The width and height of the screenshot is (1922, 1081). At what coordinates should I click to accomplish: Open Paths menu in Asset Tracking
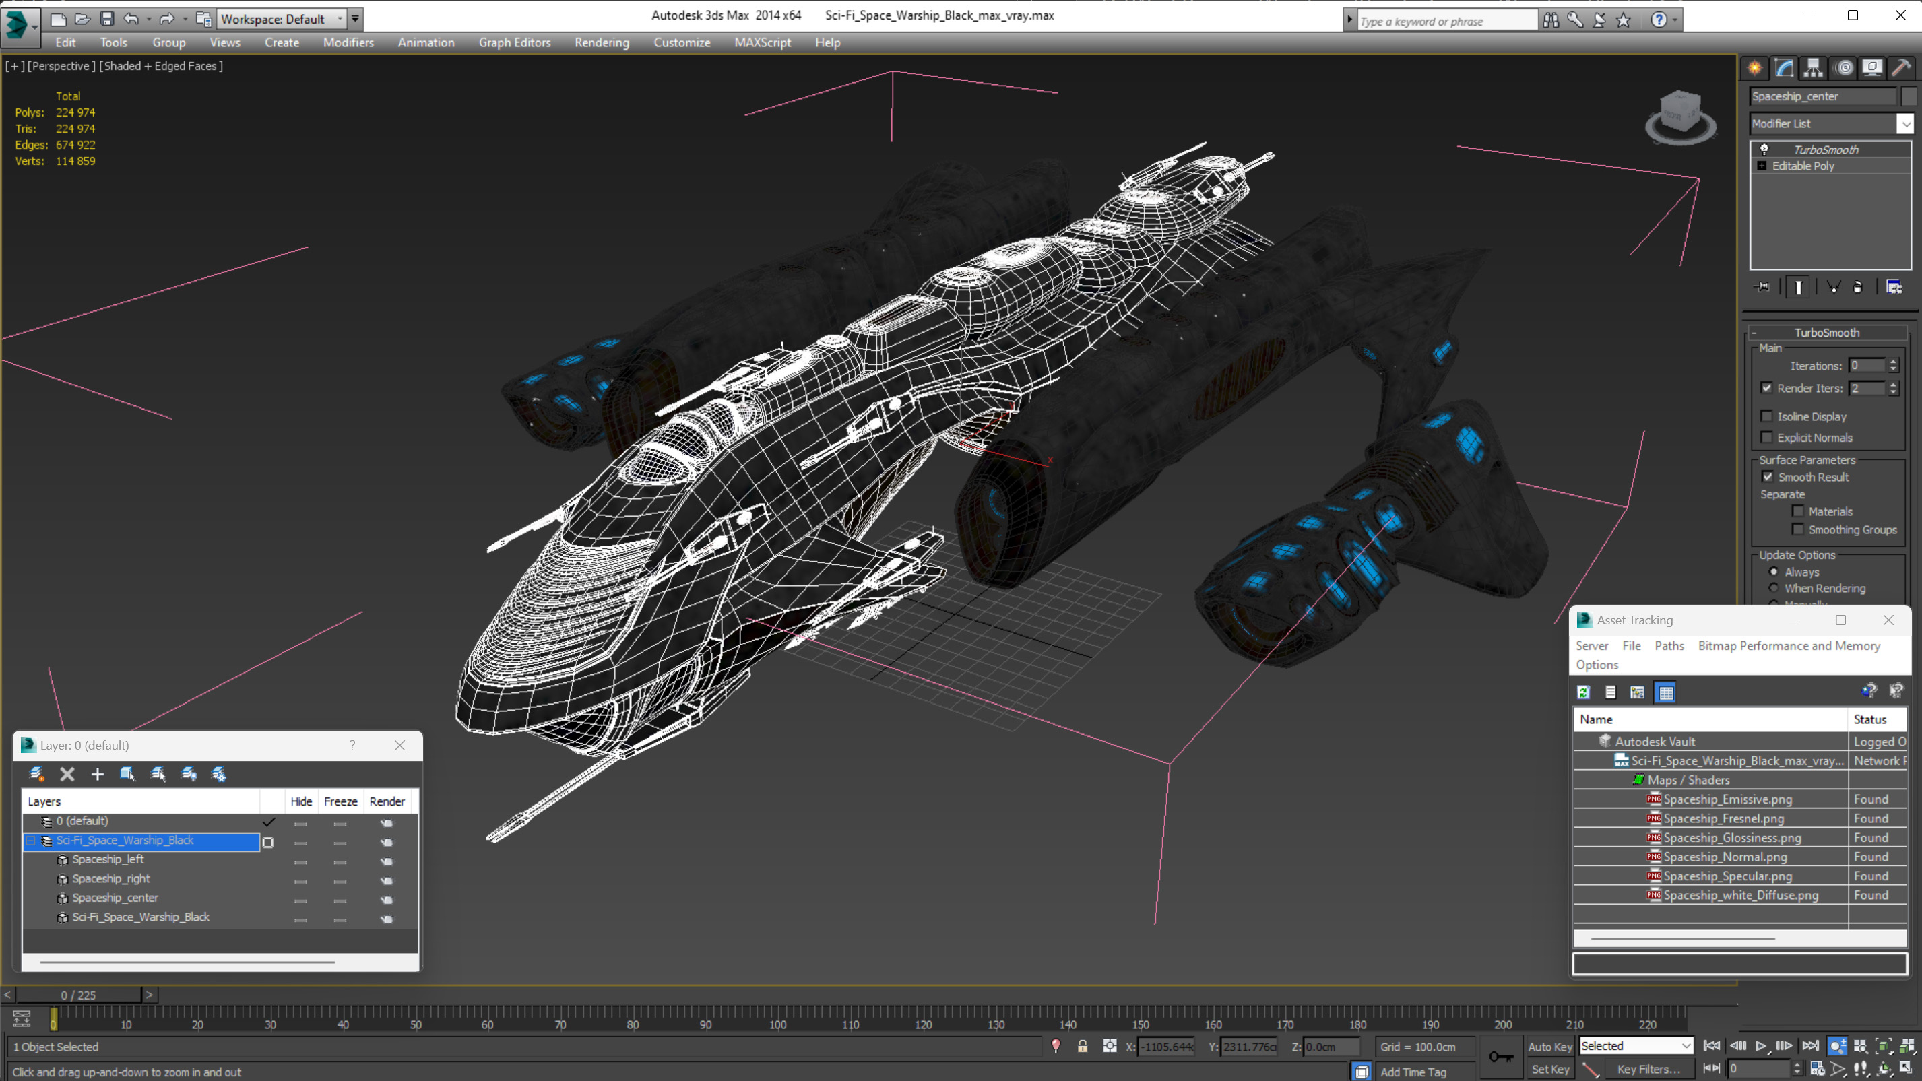(1668, 645)
